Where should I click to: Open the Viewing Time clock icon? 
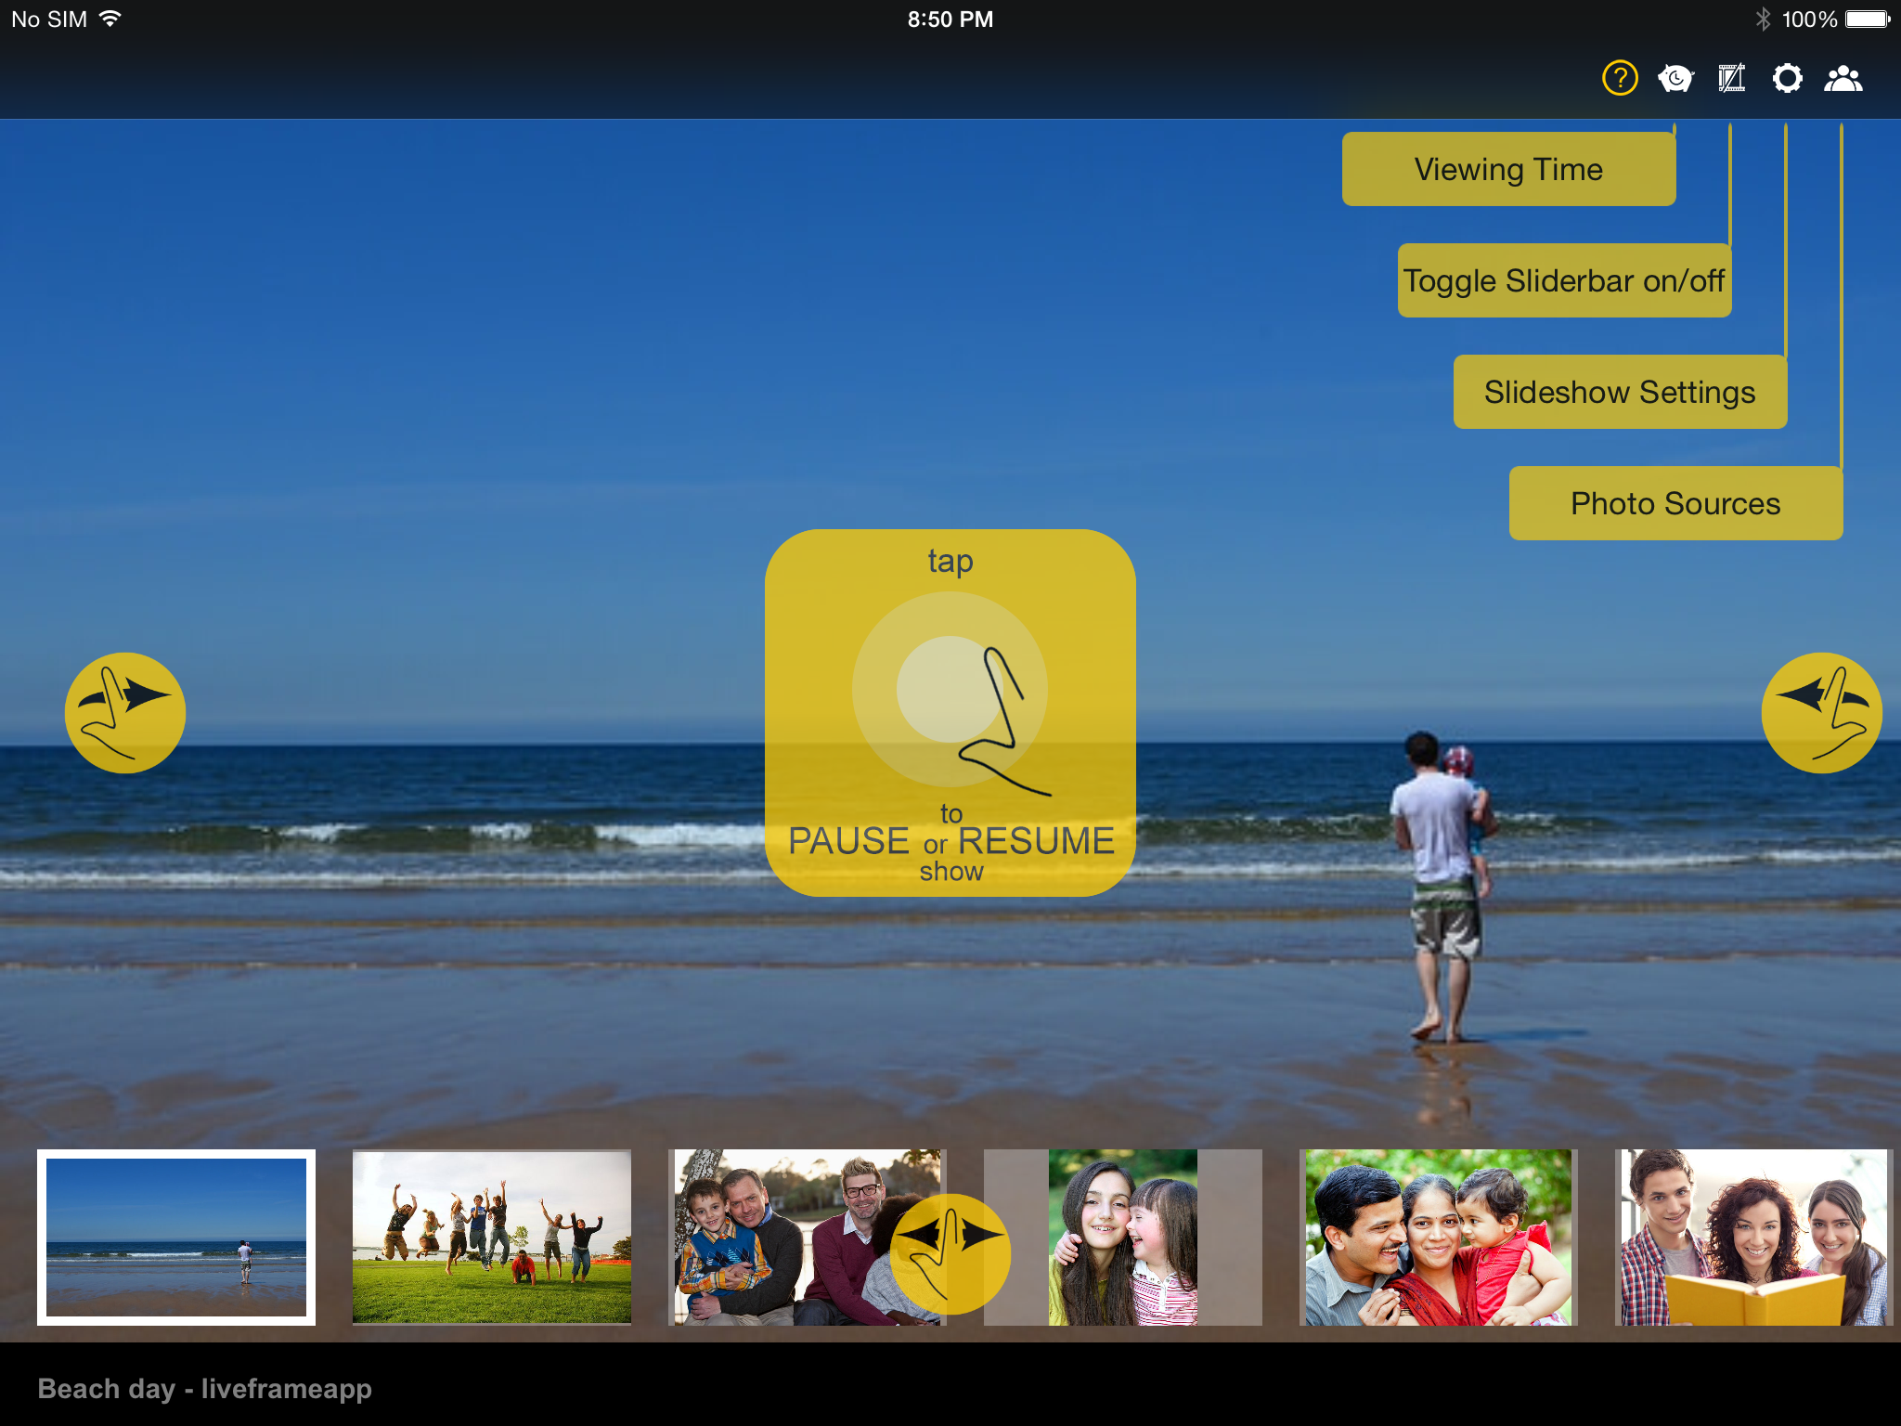[1675, 78]
